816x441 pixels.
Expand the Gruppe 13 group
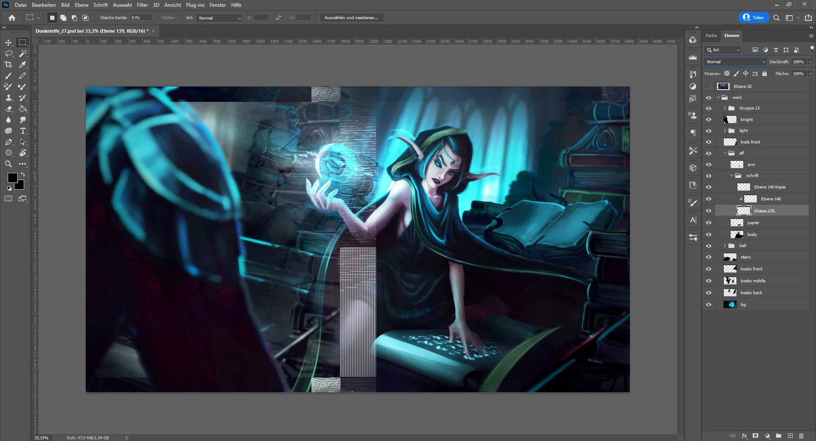(x=725, y=108)
